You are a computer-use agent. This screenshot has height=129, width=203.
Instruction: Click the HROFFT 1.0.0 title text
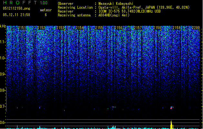(x=25, y=3)
